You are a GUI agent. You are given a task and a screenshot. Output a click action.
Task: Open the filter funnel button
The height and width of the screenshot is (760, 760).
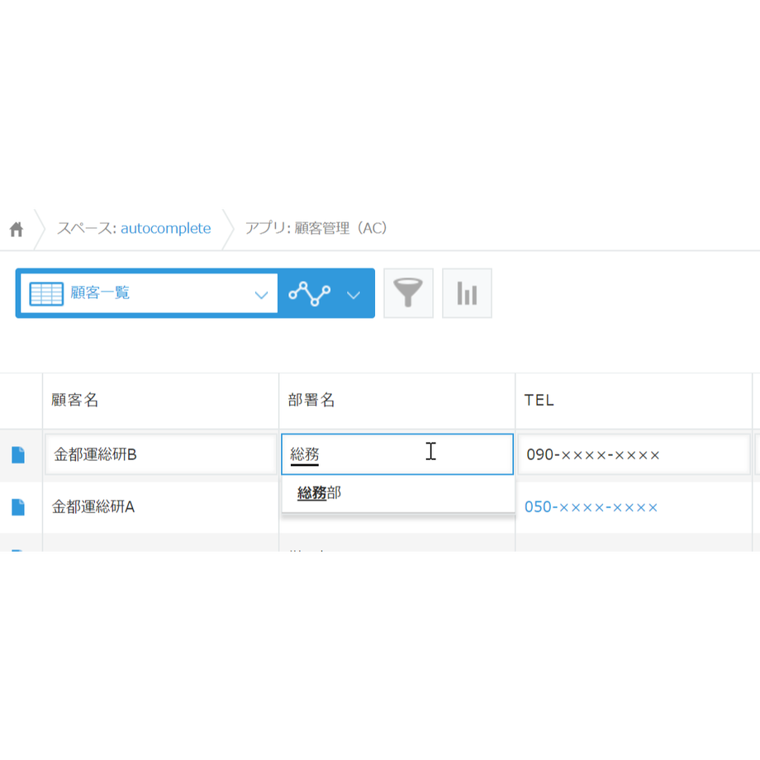point(408,293)
